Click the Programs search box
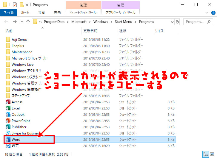Image resolution: width=217 pixels, height=158 pixels. [198, 22]
